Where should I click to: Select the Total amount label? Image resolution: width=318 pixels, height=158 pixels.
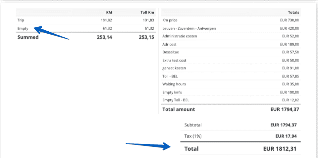click(x=179, y=109)
